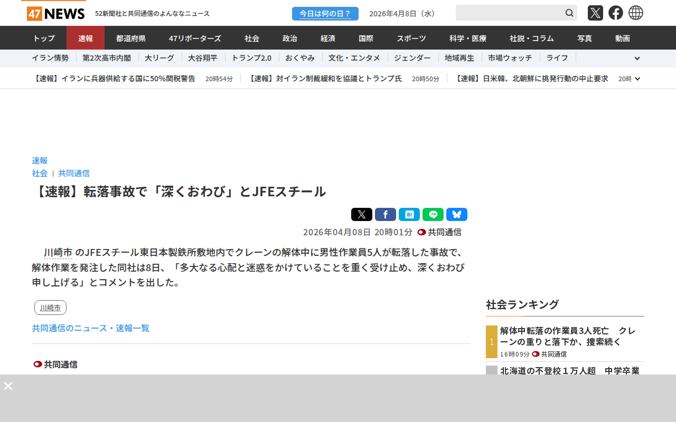Image resolution: width=676 pixels, height=422 pixels.
Task: Click the 共同通信 label under the article
Action: pyautogui.click(x=55, y=365)
